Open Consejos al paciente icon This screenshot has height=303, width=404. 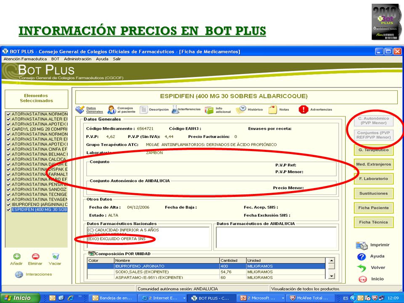[x=112, y=110]
